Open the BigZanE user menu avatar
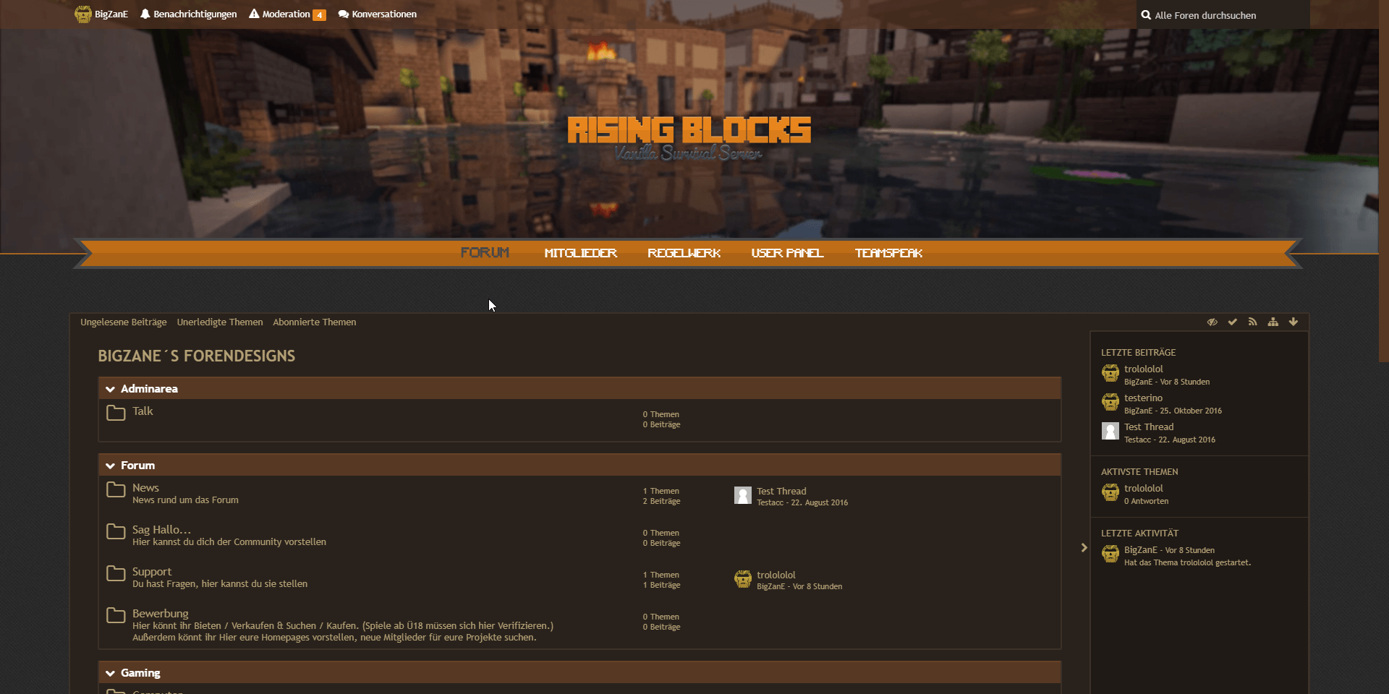Viewport: 1389px width, 694px height. (83, 14)
